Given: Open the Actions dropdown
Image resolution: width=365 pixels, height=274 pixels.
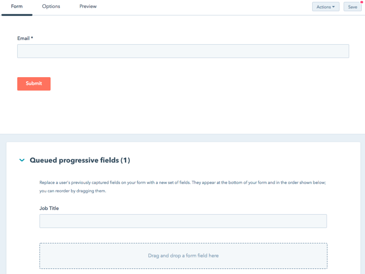Looking at the screenshot, I should [325, 6].
